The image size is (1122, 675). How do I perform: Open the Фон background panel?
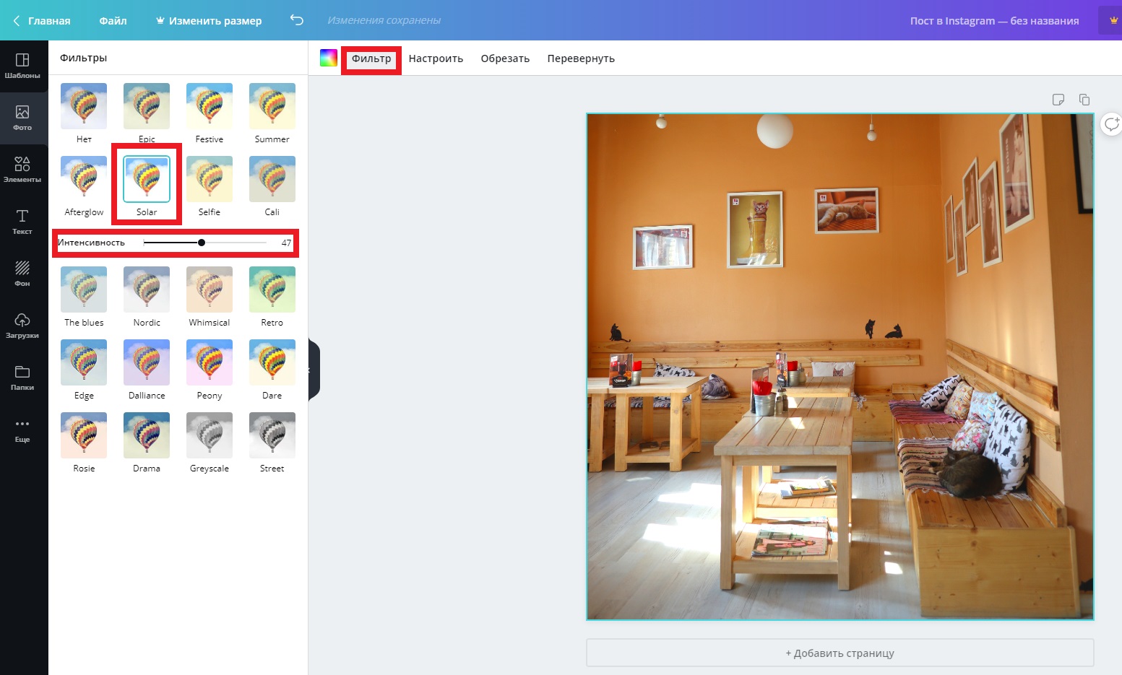(22, 274)
